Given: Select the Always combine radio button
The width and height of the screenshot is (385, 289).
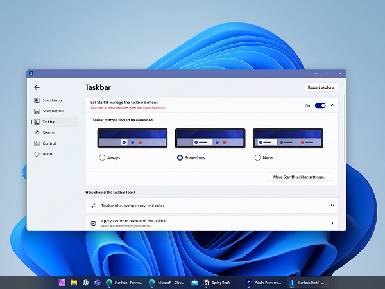Looking at the screenshot, I should 102,157.
